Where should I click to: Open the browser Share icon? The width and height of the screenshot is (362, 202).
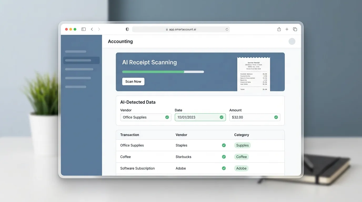click(x=279, y=29)
